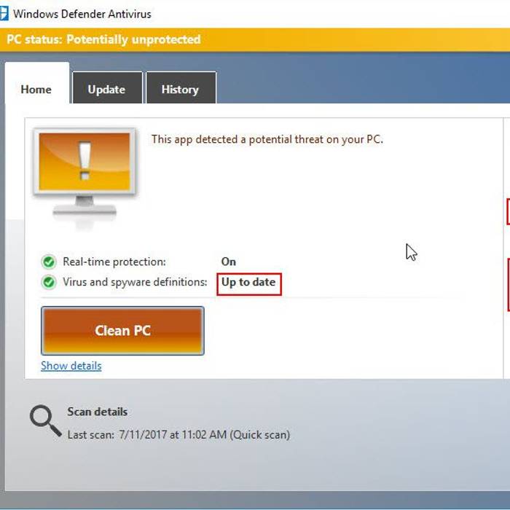
Task: Click the 'Virus and spyware definitions:' label
Action: [135, 283]
